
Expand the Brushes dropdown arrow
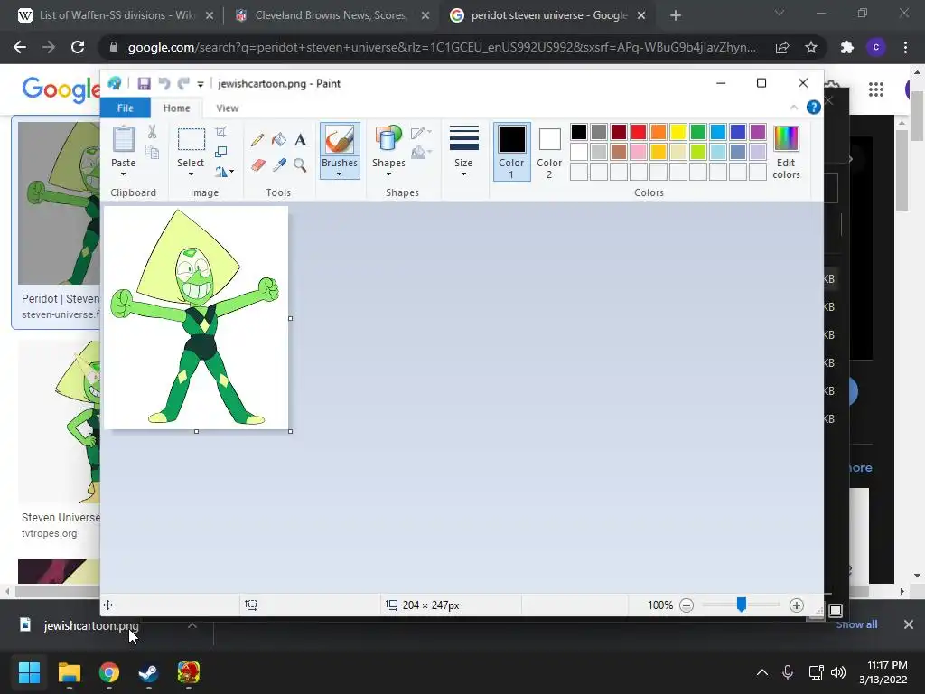(x=340, y=174)
